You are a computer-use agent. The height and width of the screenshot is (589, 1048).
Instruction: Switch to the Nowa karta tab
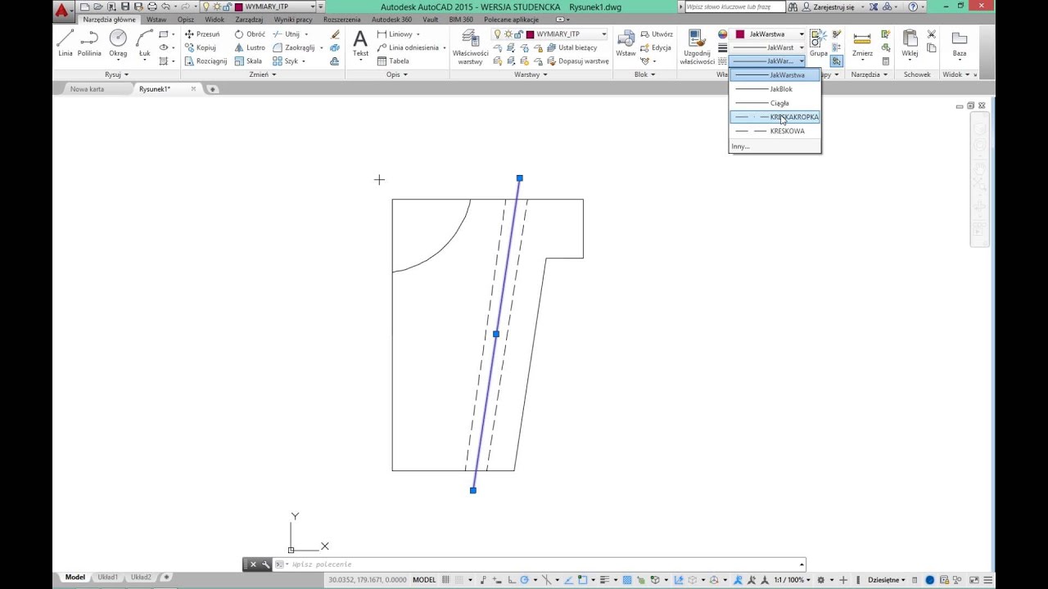[x=87, y=89]
